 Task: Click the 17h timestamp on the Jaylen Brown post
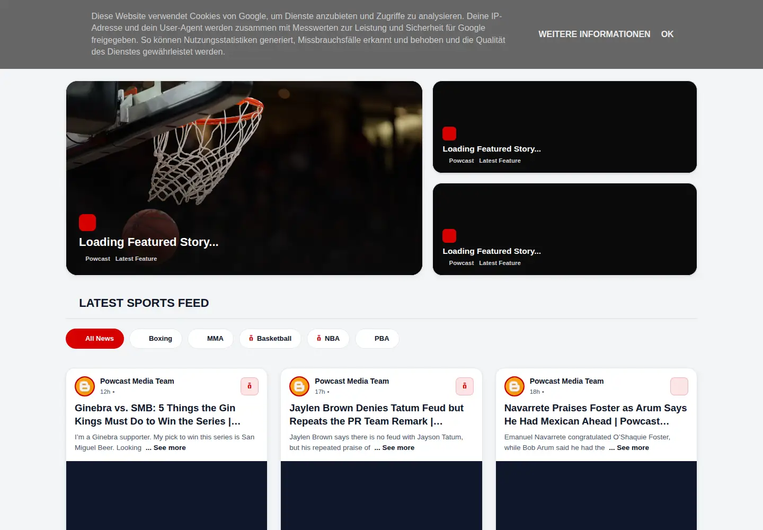pos(320,392)
